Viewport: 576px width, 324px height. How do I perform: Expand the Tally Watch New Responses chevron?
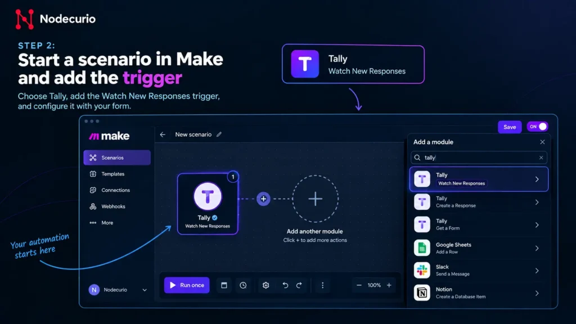(537, 179)
